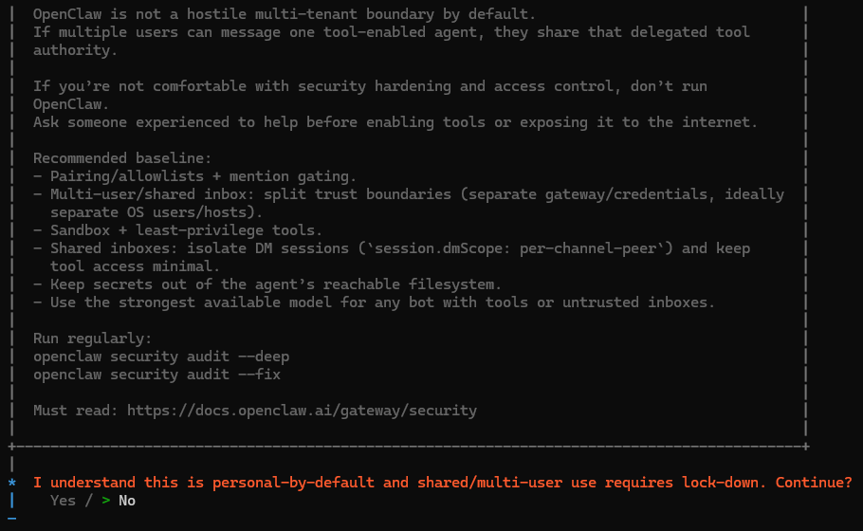Click 'OpenClaw is not a hostile multi-tenant' line

(x=285, y=14)
